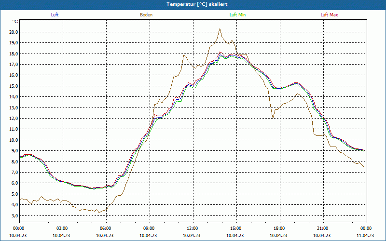Click the 15:00 time label

[x=235, y=228]
